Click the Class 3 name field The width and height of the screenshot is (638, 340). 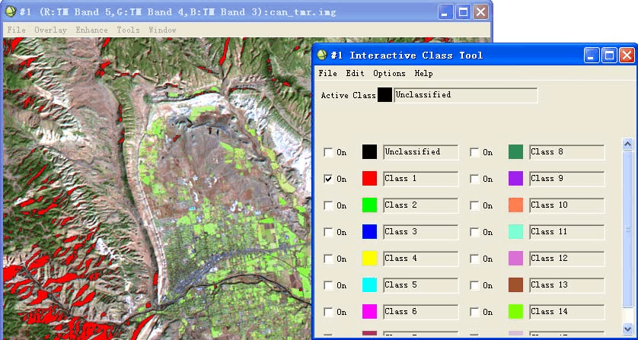(x=421, y=232)
